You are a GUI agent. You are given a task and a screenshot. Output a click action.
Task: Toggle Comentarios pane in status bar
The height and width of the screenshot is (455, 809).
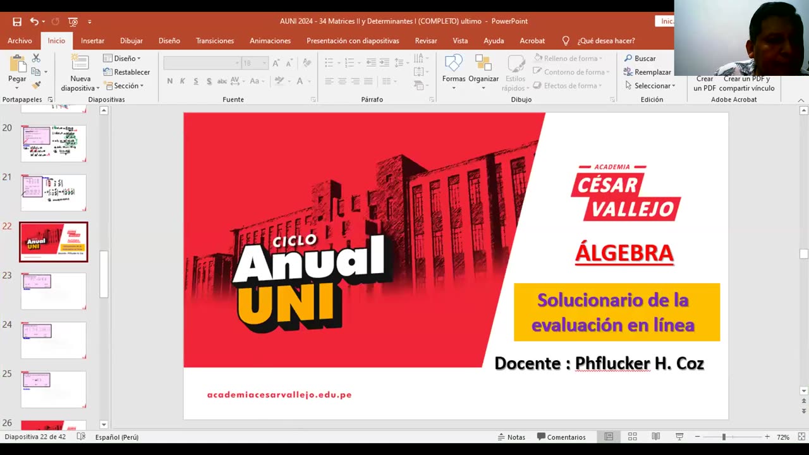561,437
